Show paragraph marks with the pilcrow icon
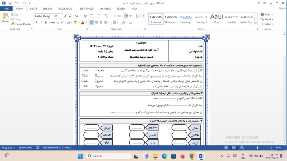 143,16
